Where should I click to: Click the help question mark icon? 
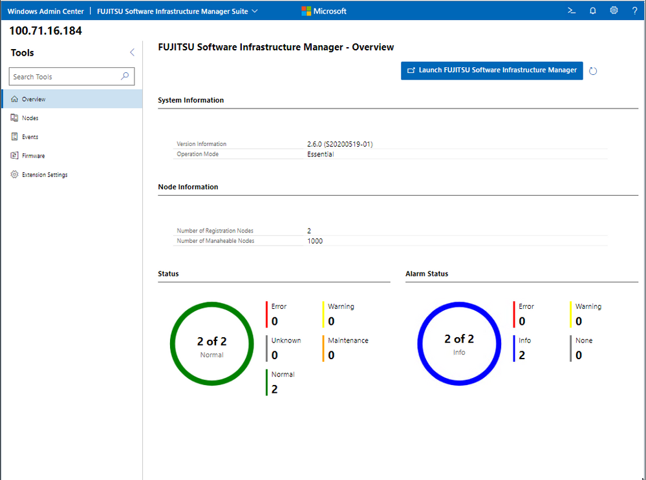634,11
